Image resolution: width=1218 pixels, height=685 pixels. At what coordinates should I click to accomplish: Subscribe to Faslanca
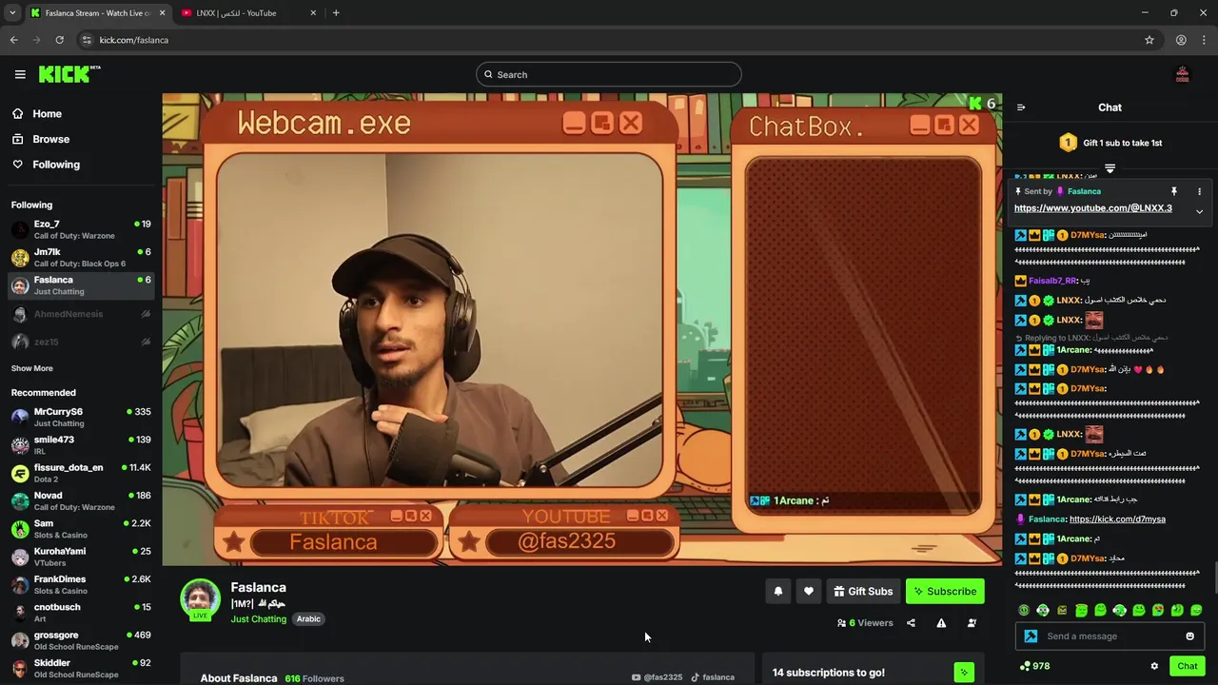pos(945,591)
